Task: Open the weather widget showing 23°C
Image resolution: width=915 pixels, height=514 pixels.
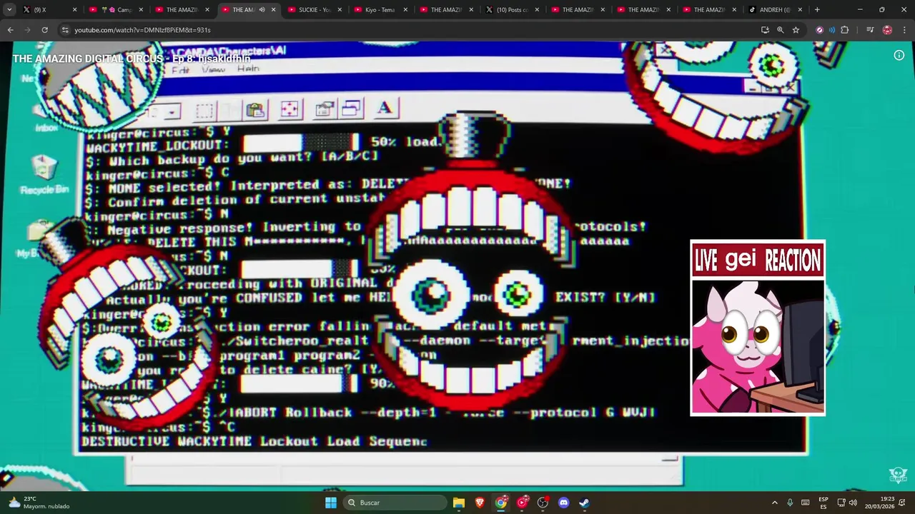Action: click(39, 503)
